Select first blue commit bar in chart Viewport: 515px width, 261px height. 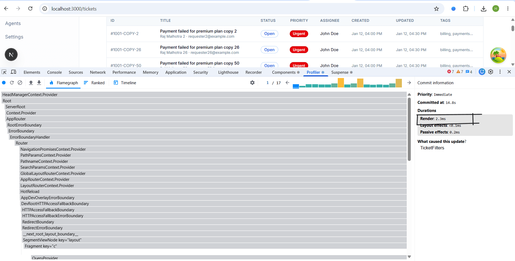296,86
